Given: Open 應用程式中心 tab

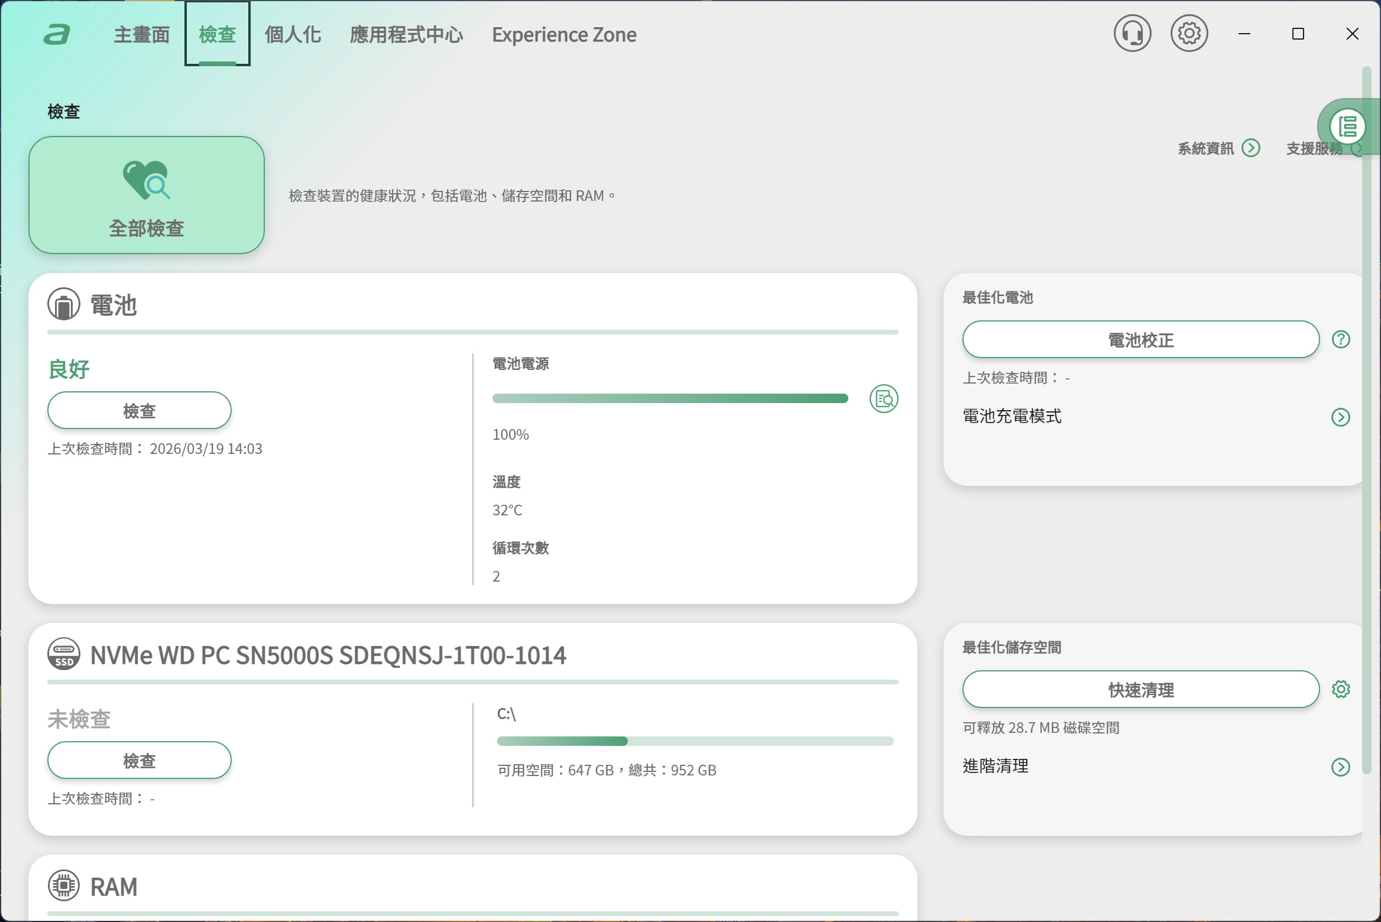Looking at the screenshot, I should point(406,34).
